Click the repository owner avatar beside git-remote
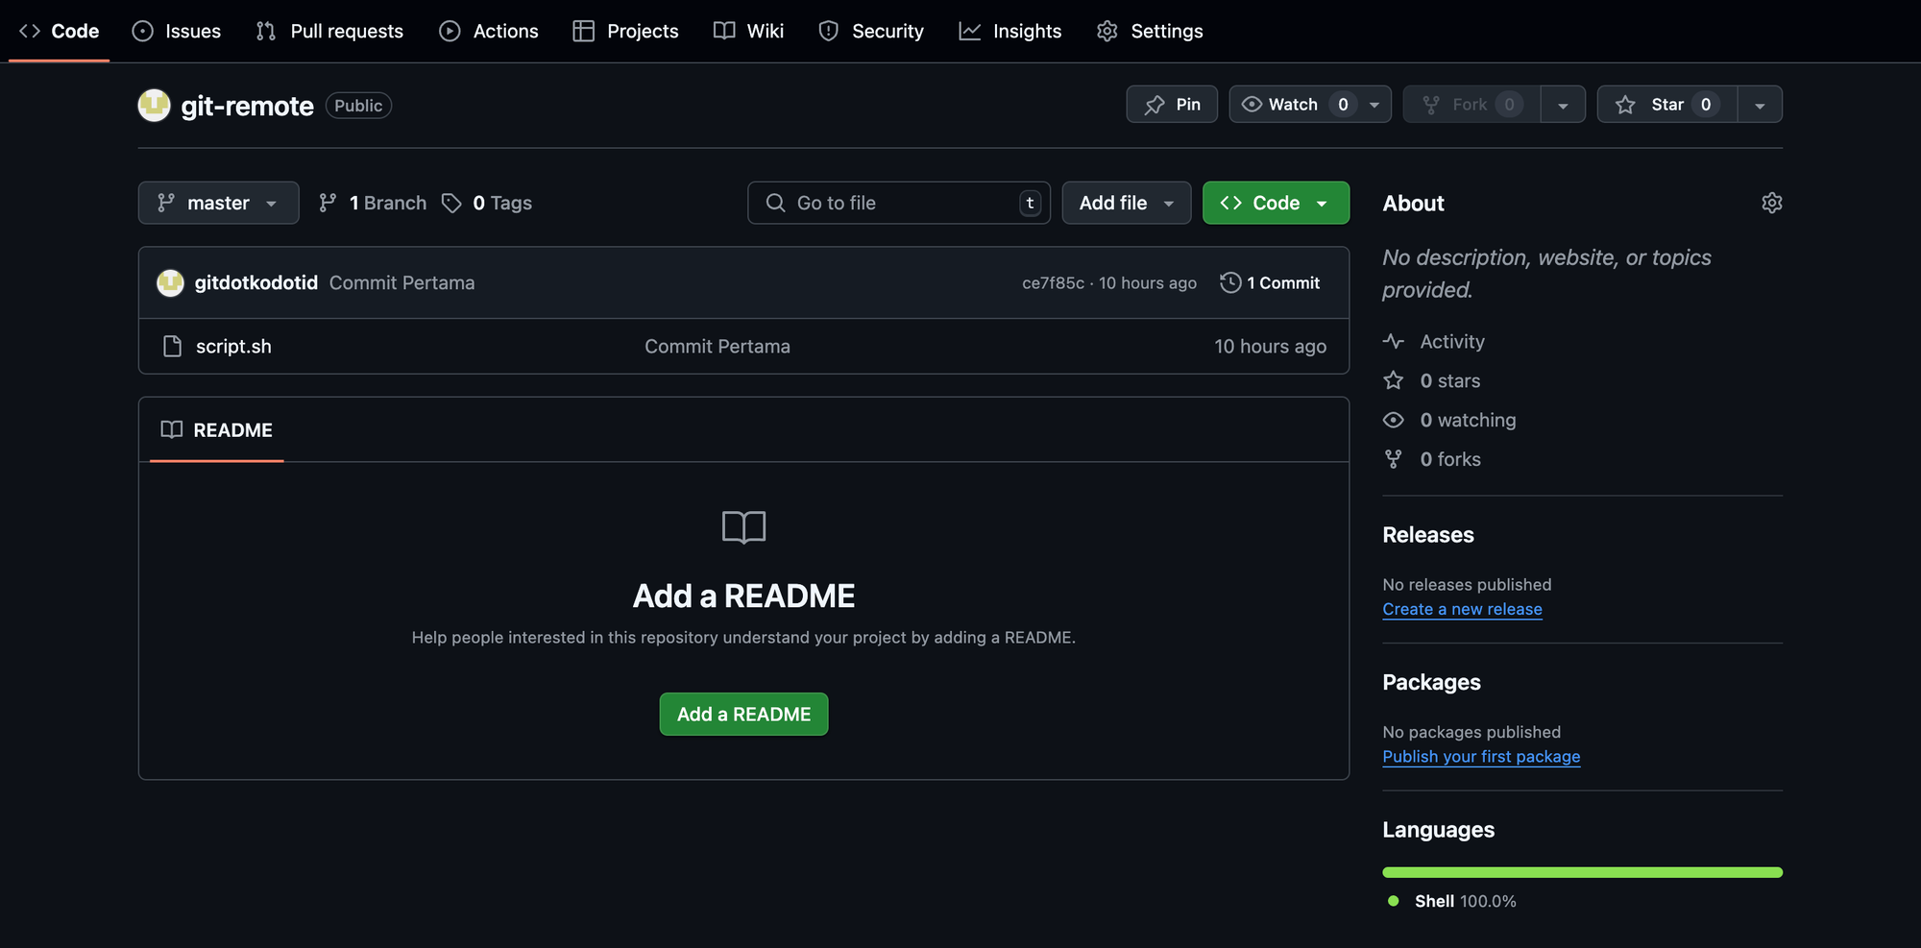The image size is (1921, 948). pos(154,106)
